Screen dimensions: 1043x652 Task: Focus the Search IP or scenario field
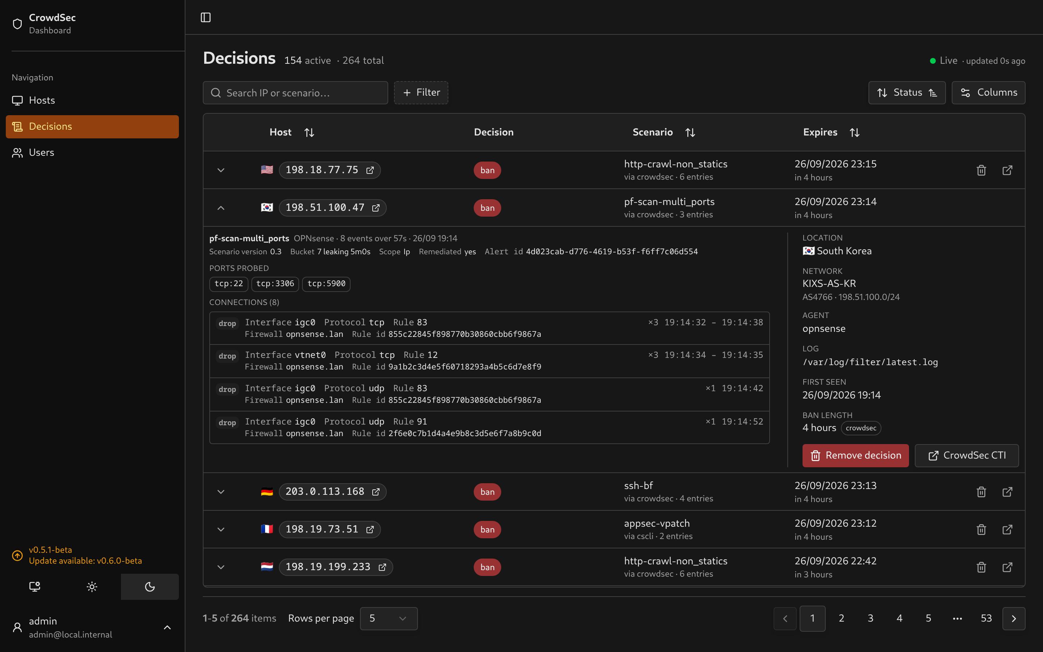pos(295,93)
